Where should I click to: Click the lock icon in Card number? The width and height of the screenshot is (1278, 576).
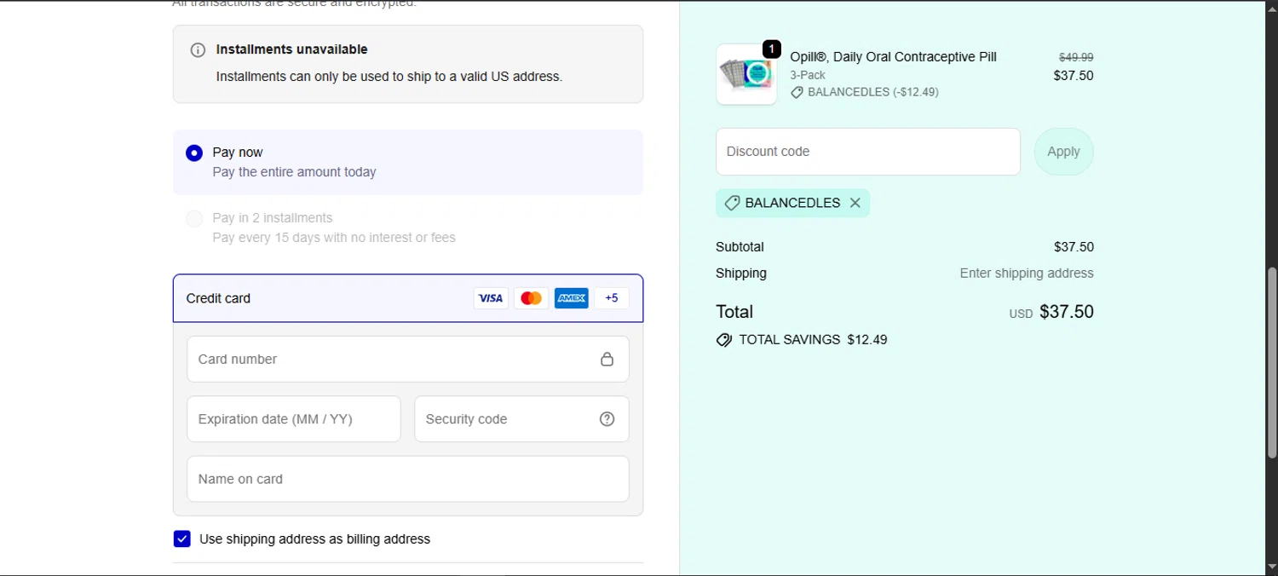[x=607, y=359]
